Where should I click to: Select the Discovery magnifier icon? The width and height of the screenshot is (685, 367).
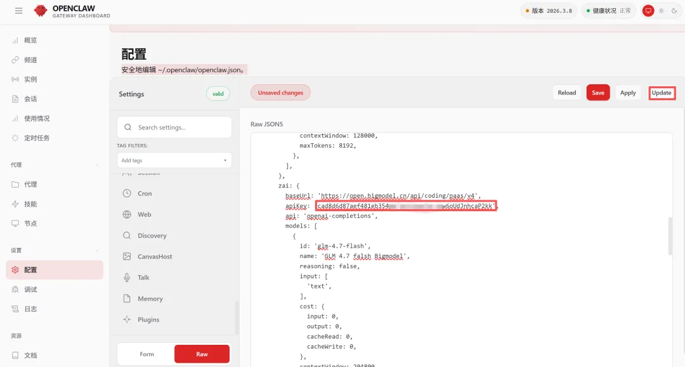[127, 235]
